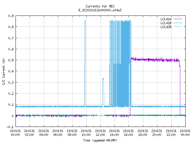Click the small 0.33 A LCL42B pulse after 12:00
Viewport: 191px width, 143px height.
(103, 92)
